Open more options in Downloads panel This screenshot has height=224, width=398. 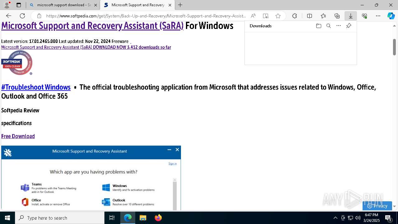pos(339,26)
